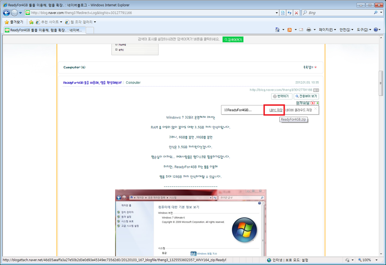Open the RSS feeds dropdown arrow

point(295,29)
